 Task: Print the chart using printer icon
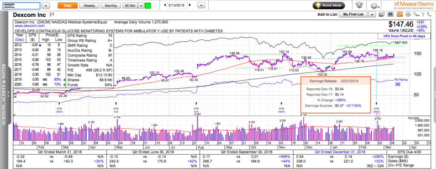(408, 14)
